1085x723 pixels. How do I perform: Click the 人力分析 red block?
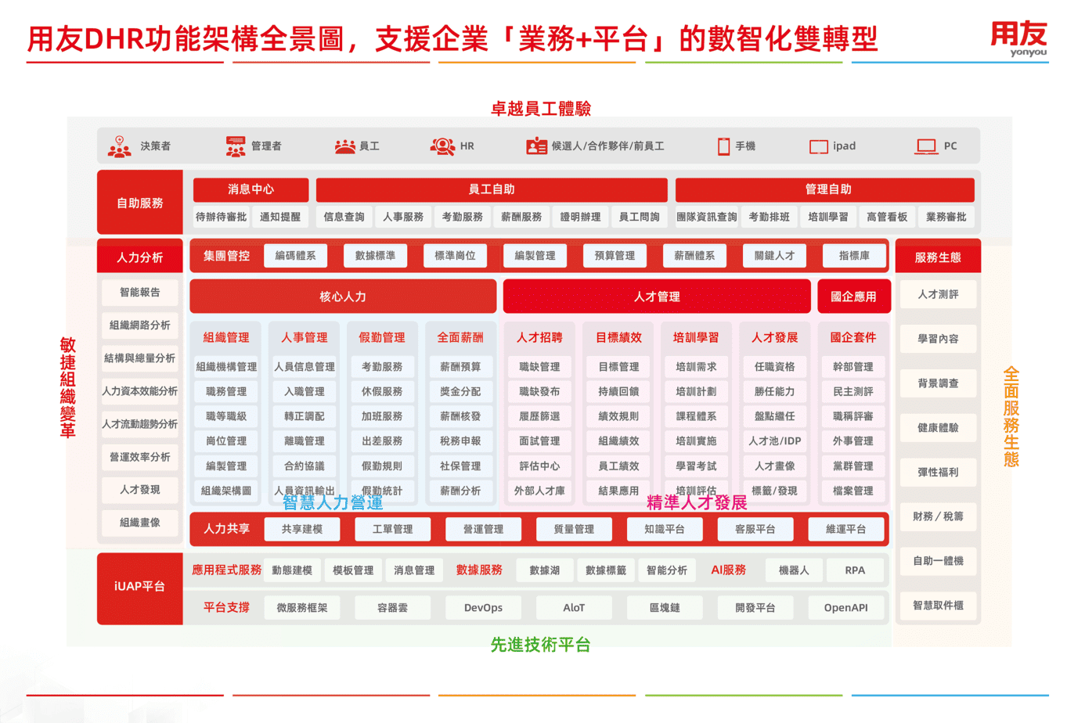click(x=140, y=257)
